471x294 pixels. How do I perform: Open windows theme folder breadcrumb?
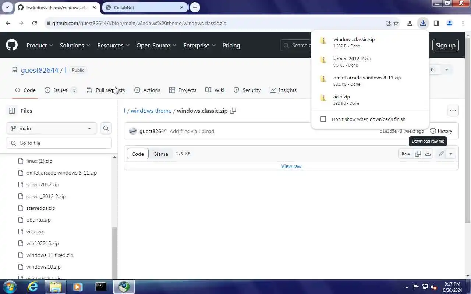pos(151,111)
